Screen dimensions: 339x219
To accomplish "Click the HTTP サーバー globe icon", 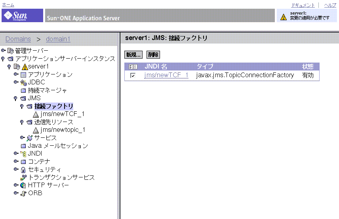I will coord(23,185).
